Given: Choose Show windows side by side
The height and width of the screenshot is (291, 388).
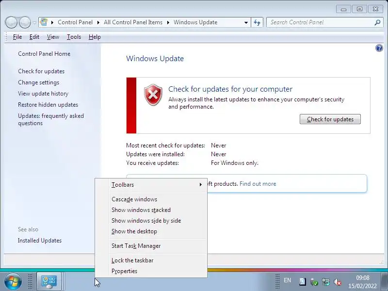Looking at the screenshot, I should pyautogui.click(x=158, y=221).
